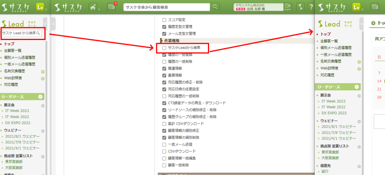Viewport: 385px width, 175px height.
Task: Collapse the ウェビナー group in left sidebar
Action: (x=43, y=130)
